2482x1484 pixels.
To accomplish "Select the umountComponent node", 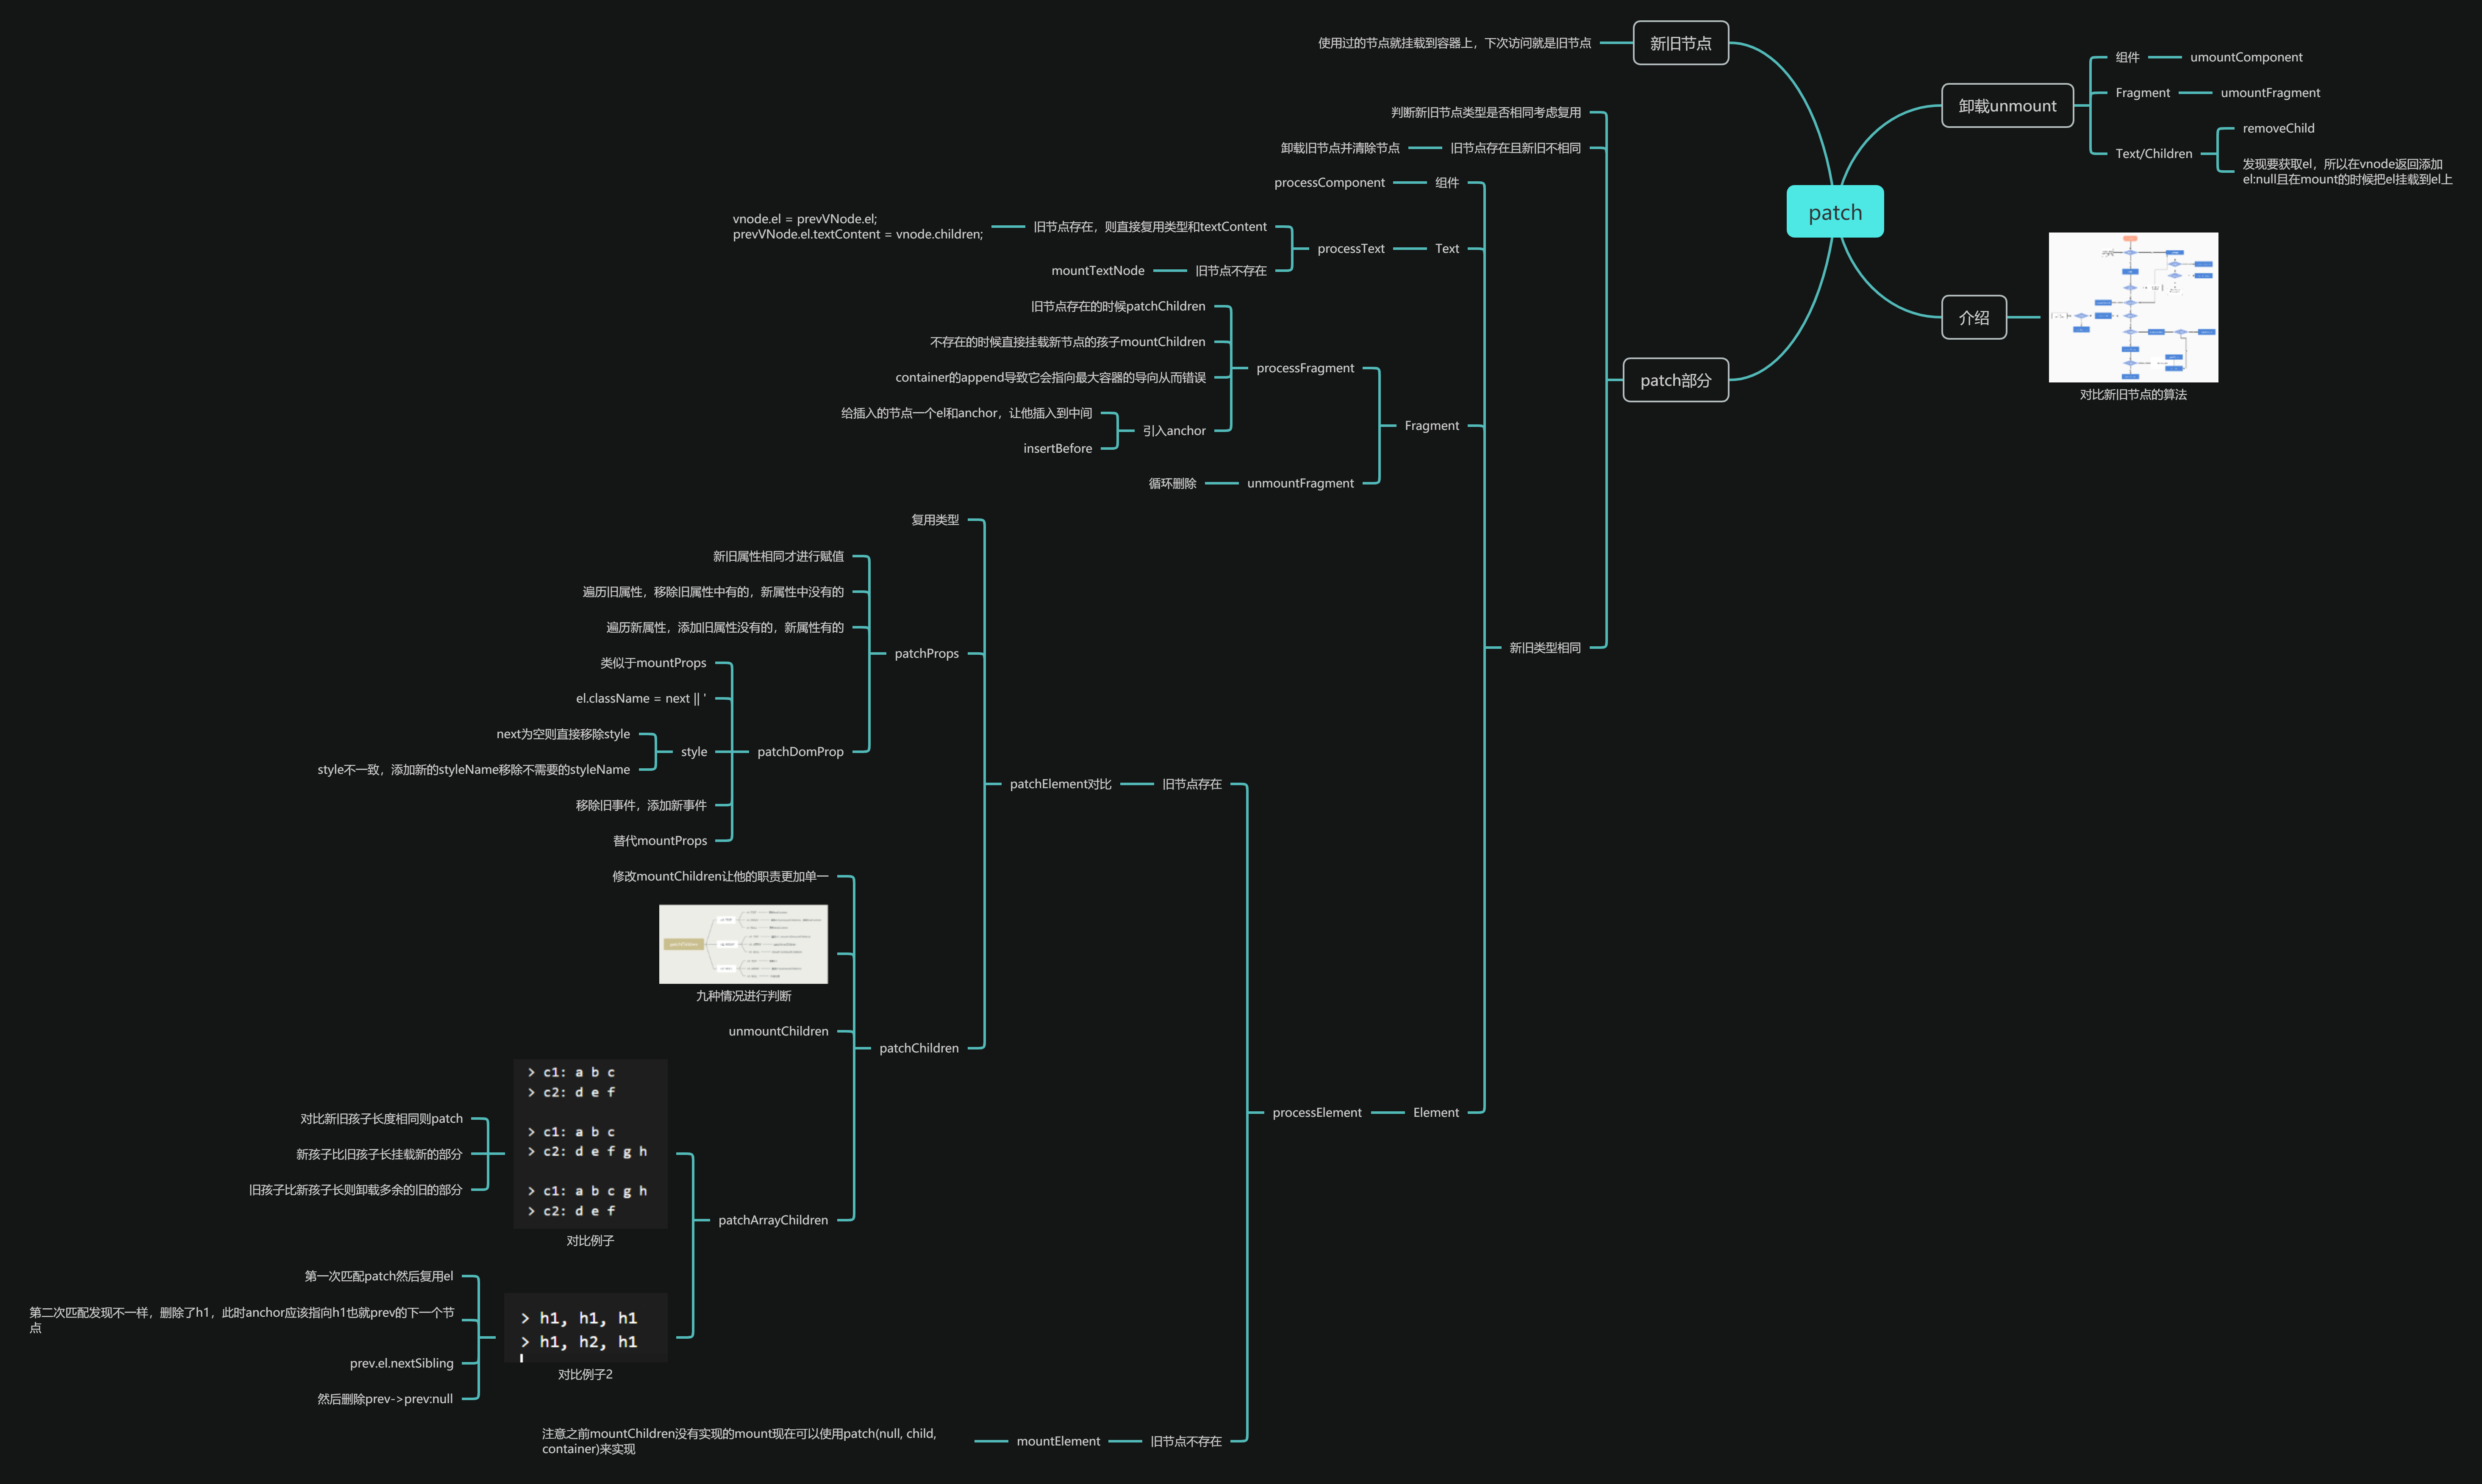I will (2246, 57).
